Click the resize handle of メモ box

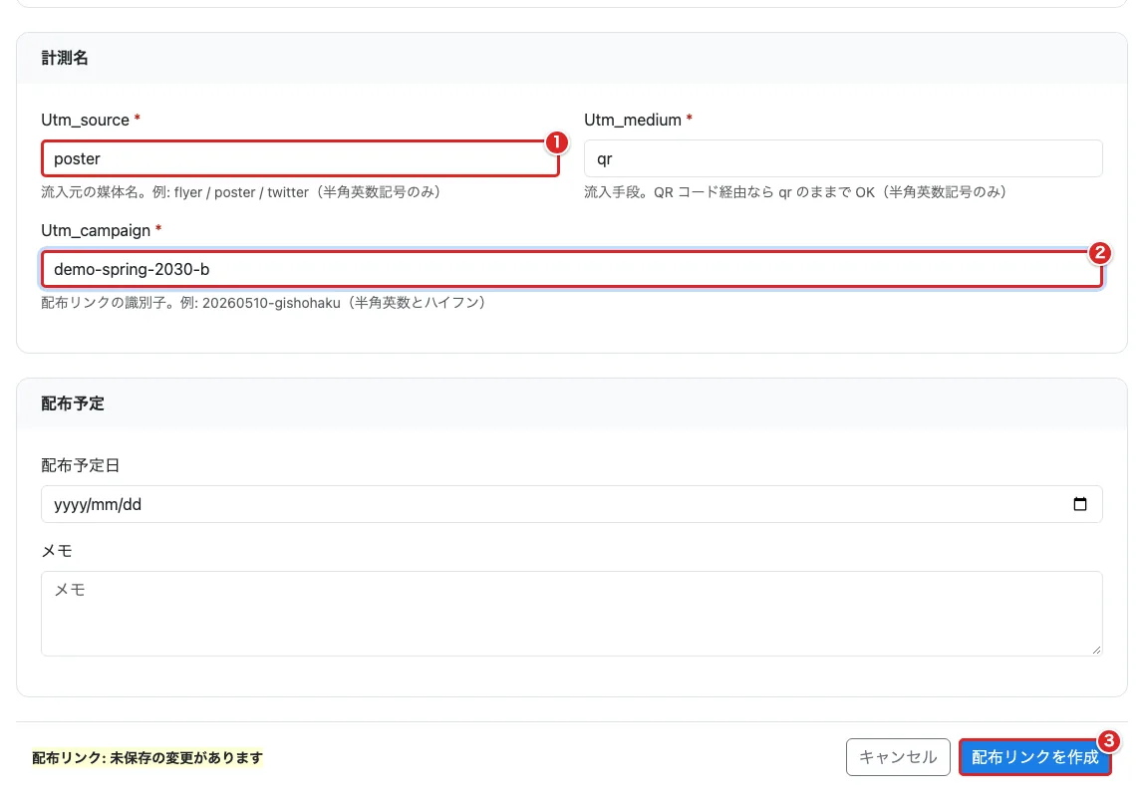pos(1096,649)
